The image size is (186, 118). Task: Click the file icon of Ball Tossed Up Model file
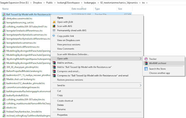[x=4, y=14]
